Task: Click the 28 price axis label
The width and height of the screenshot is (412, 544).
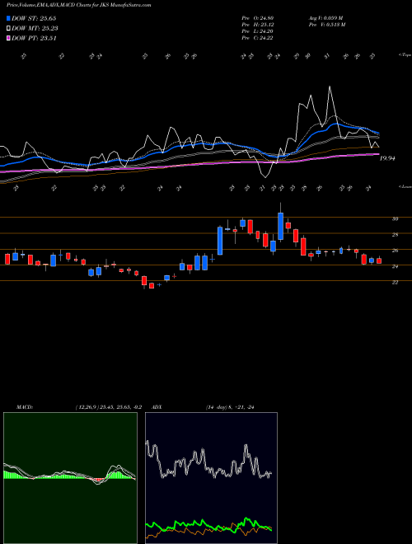Action: point(395,235)
